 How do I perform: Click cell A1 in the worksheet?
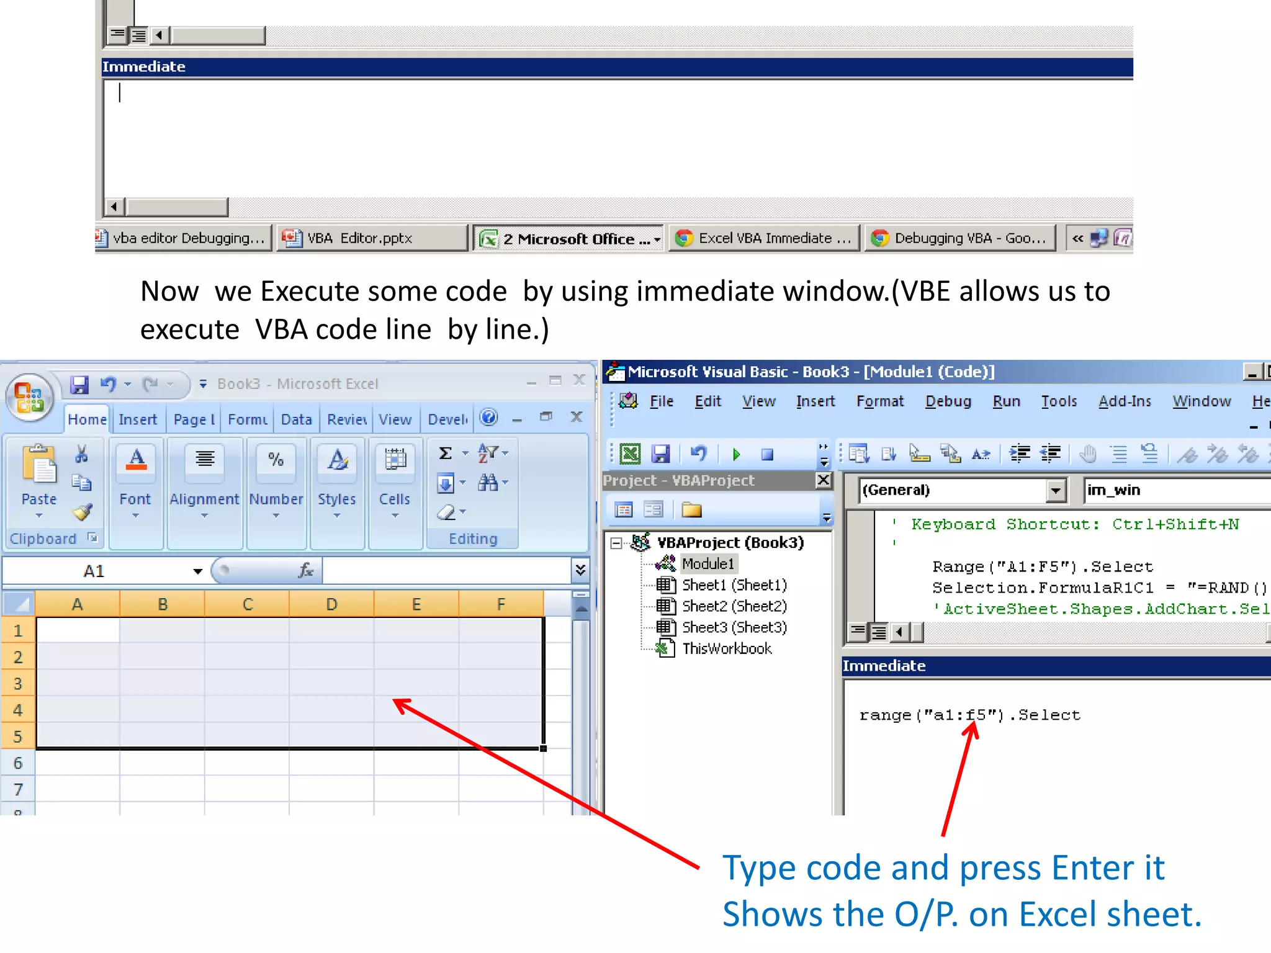(x=78, y=630)
